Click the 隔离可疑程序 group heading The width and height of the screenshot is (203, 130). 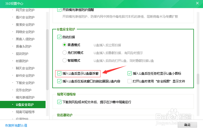coord(66,94)
